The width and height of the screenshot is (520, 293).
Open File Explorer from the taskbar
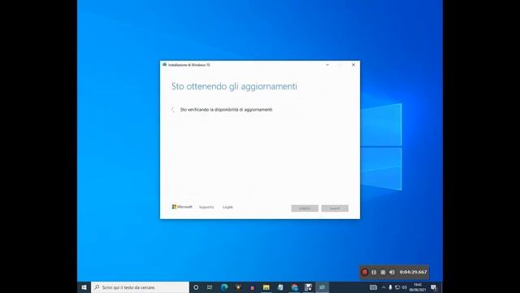[x=266, y=287]
